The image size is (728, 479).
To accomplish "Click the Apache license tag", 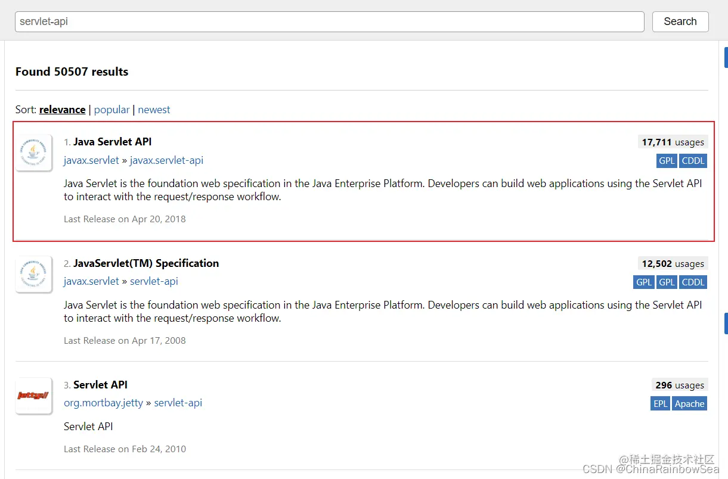I will tap(689, 404).
